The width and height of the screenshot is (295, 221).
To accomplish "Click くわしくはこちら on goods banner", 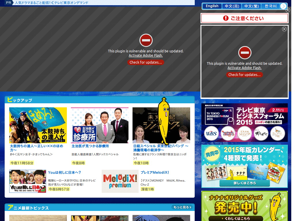I will pyautogui.click(x=236, y=218).
